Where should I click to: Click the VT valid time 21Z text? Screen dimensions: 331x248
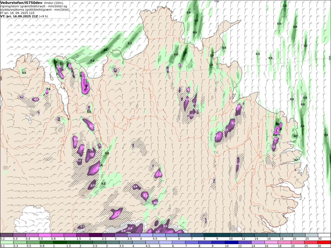[19, 16]
